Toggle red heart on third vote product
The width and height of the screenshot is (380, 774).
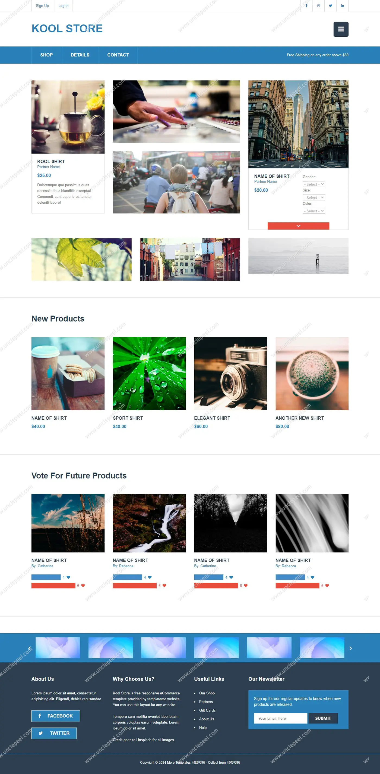pos(246,586)
